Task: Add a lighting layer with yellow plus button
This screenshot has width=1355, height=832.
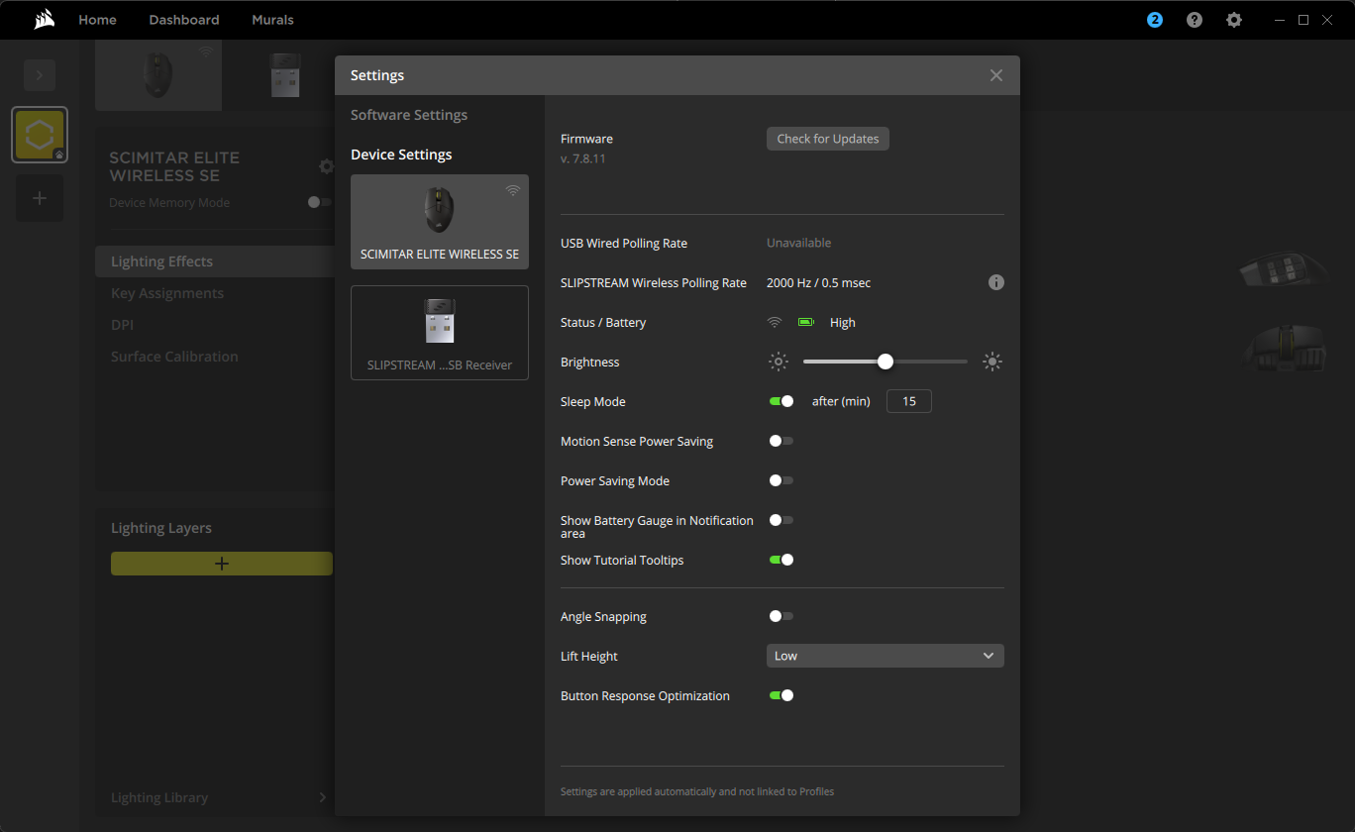Action: click(222, 564)
